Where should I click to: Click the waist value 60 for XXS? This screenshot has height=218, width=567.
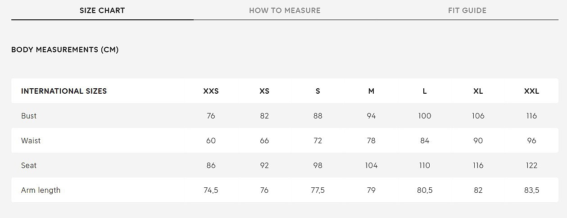(x=211, y=141)
